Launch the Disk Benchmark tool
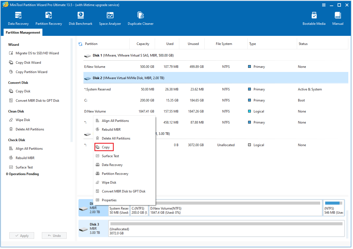Screen dimensions: 353x249 [x=80, y=18]
